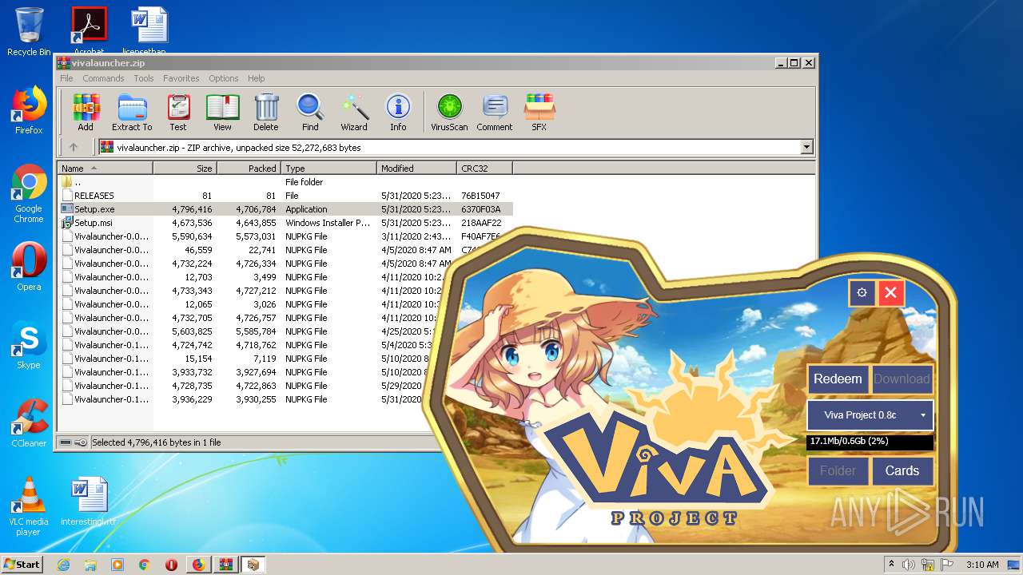This screenshot has width=1023, height=575.
Task: Open Recycle Bin desktop icon
Action: point(29,32)
